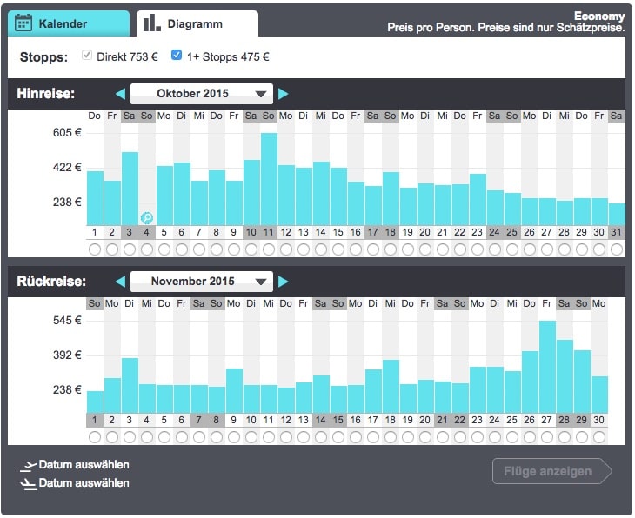
Task: Click the departing plane icon
Action: (28, 466)
